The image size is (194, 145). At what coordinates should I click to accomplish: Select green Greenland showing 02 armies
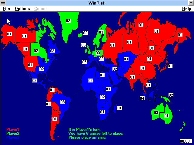point(68,21)
